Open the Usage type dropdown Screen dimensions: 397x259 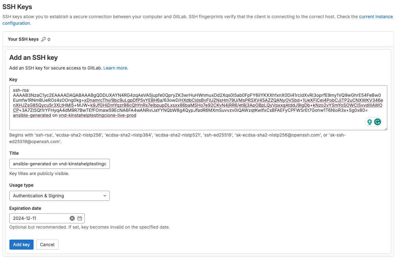point(60,196)
